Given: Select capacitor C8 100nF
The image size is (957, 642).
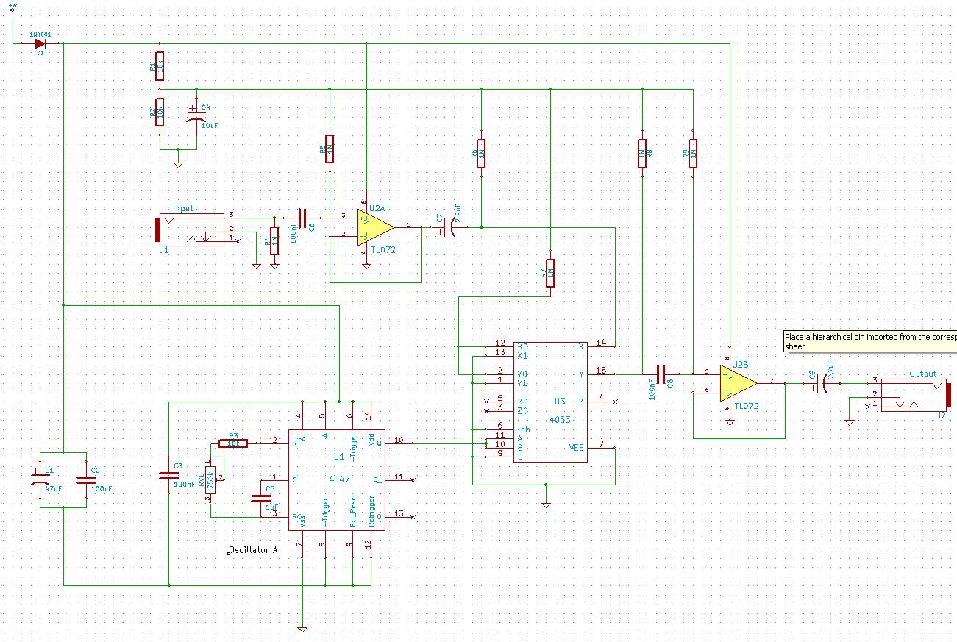Looking at the screenshot, I should (x=660, y=374).
